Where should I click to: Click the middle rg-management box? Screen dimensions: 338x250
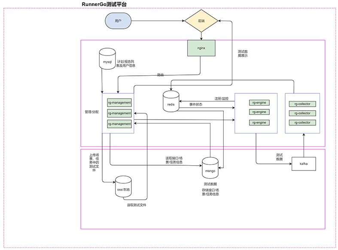click(119, 113)
